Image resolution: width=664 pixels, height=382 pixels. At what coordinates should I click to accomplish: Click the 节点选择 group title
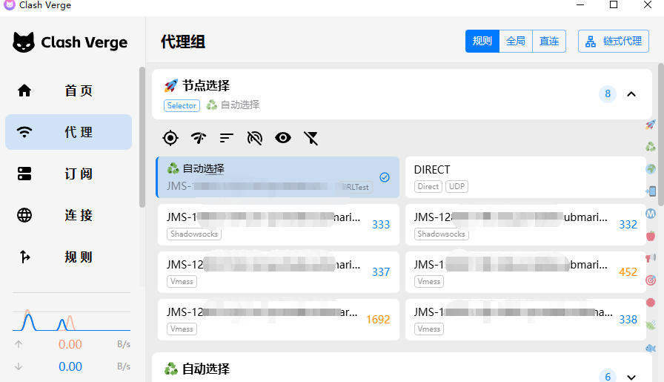pos(206,85)
